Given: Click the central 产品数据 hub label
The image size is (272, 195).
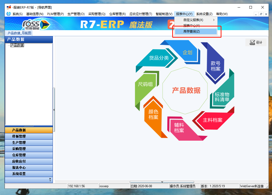Looking at the screenshot, I should click(186, 90).
